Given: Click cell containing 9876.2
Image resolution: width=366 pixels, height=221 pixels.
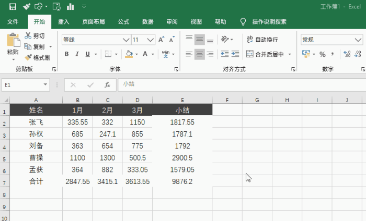Looking at the screenshot, I should click(x=182, y=181).
